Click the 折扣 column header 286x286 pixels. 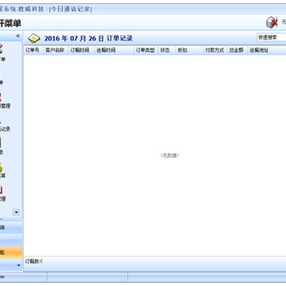point(189,50)
